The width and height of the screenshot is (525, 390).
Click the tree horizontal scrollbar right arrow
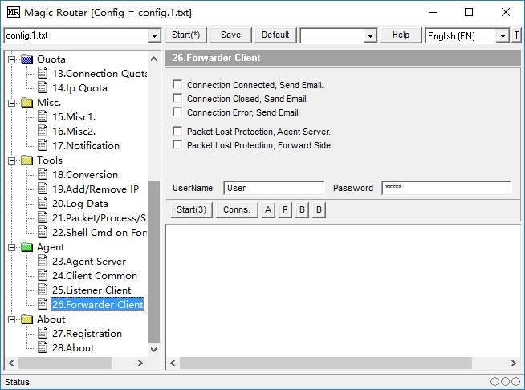pos(140,364)
